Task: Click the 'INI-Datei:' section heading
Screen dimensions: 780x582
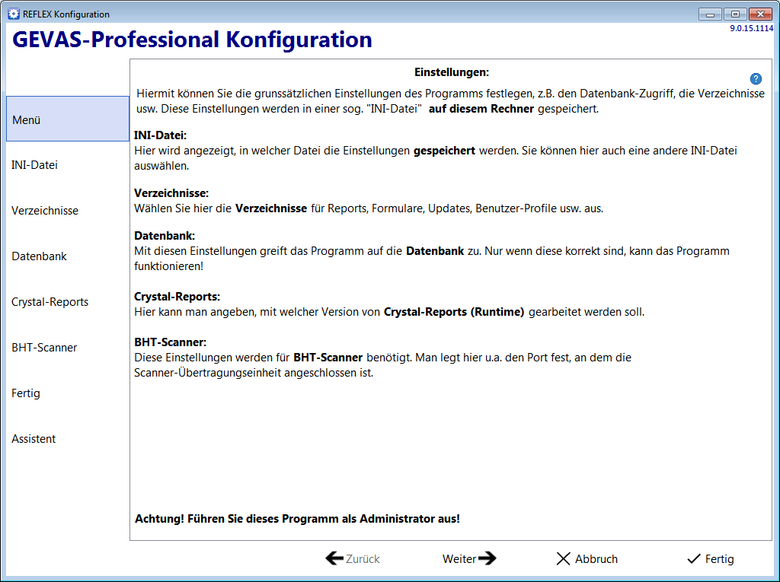Action: click(x=160, y=135)
